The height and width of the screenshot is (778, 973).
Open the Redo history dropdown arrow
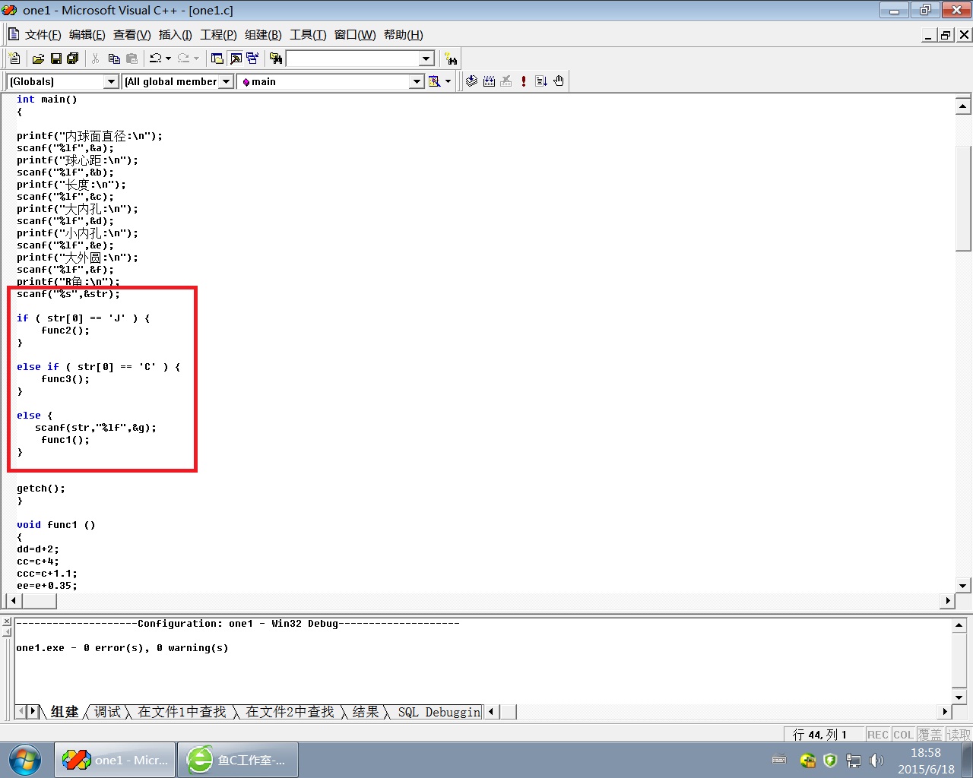[196, 59]
